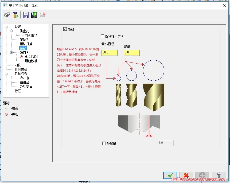Click the grayed-out plus apply button
Viewport: 230px width, 183px height.
pos(202,175)
